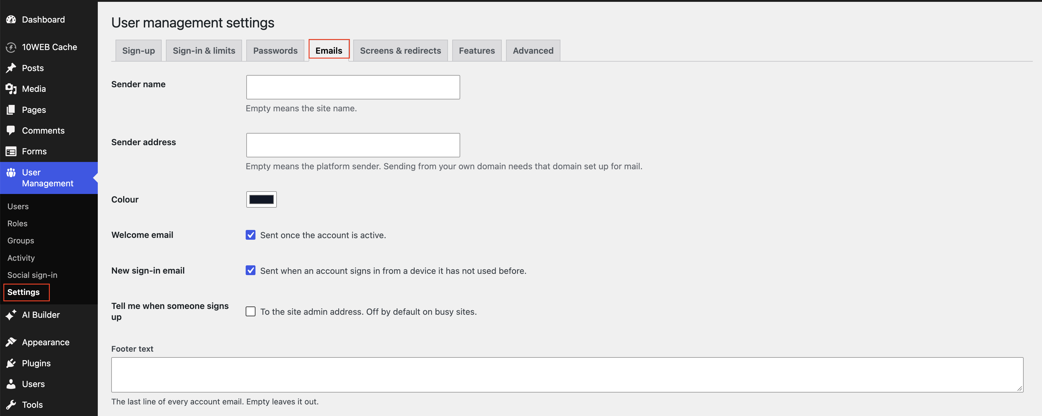Open the Screens & redirects tab

click(401, 51)
